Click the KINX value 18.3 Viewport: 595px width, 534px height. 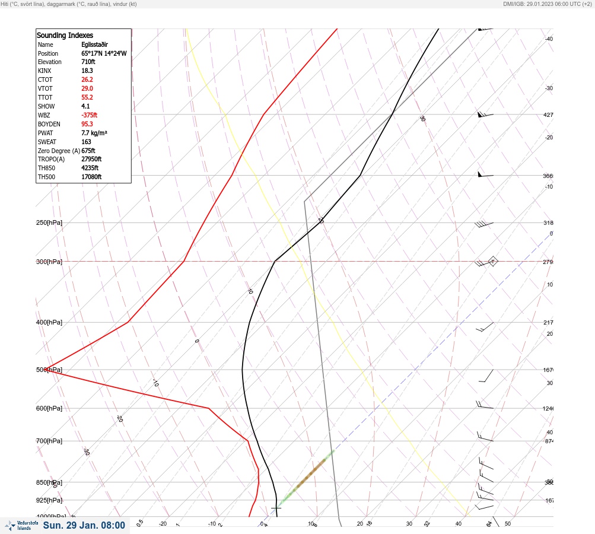coord(87,71)
